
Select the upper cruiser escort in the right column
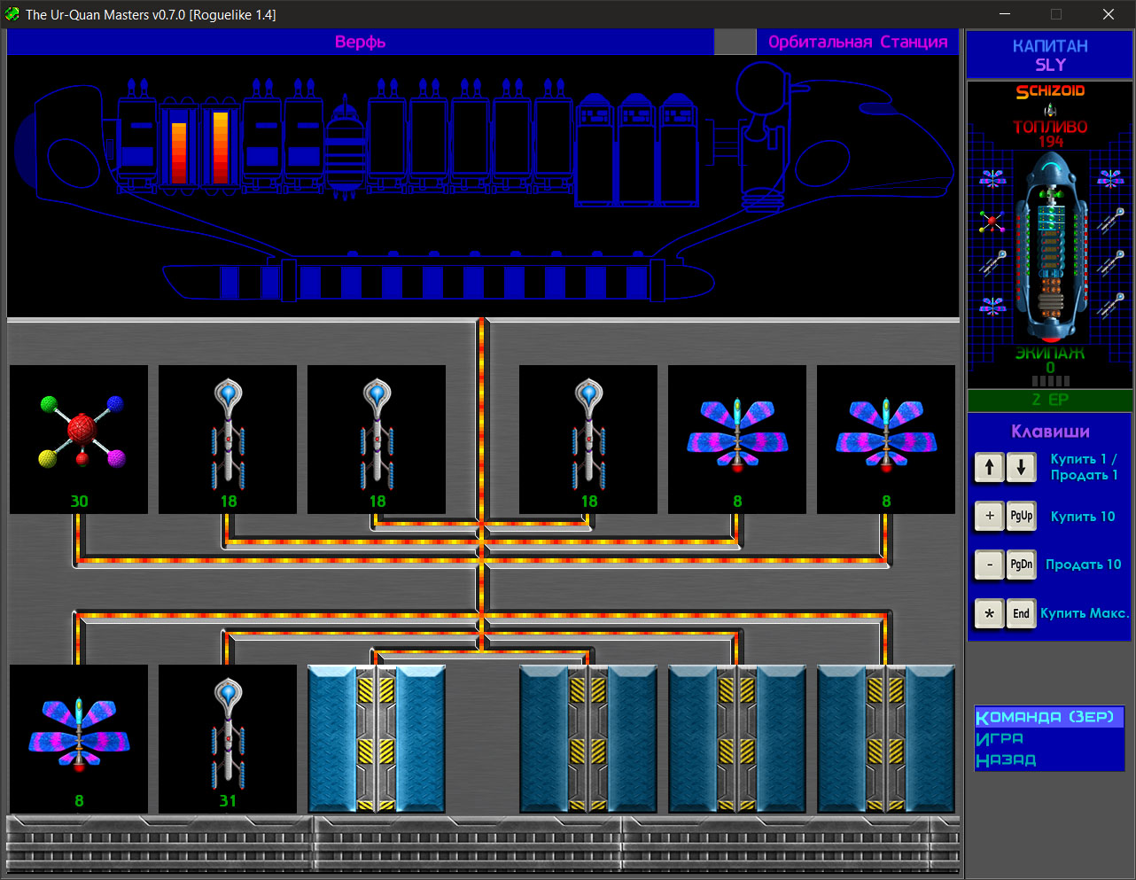[x=1110, y=220]
